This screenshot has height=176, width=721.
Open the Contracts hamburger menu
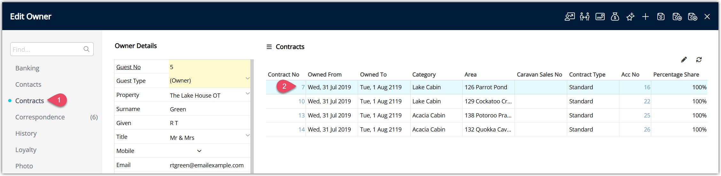(x=269, y=47)
